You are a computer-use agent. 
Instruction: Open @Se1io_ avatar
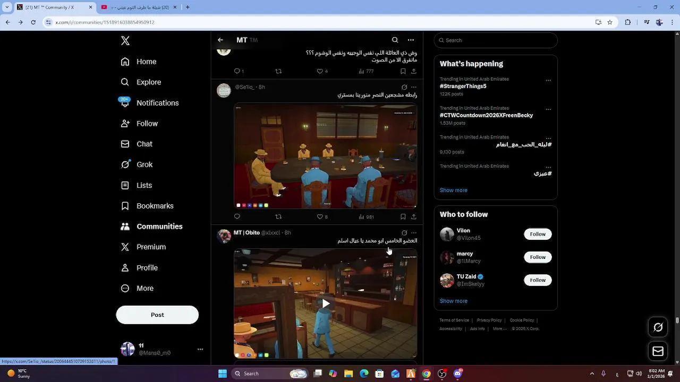[224, 90]
